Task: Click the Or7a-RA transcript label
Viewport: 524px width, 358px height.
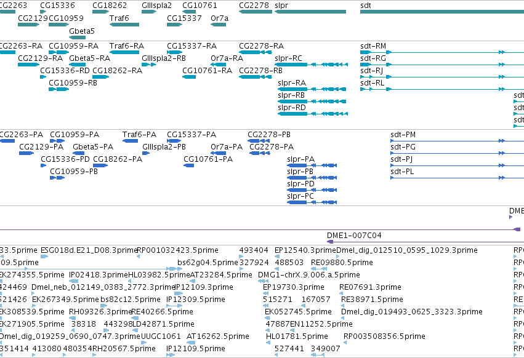Action: [227, 58]
